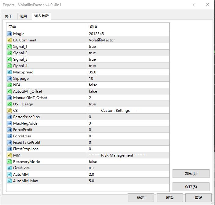
Task: Click the boolean icon beside Signal_1
Action: click(9, 47)
